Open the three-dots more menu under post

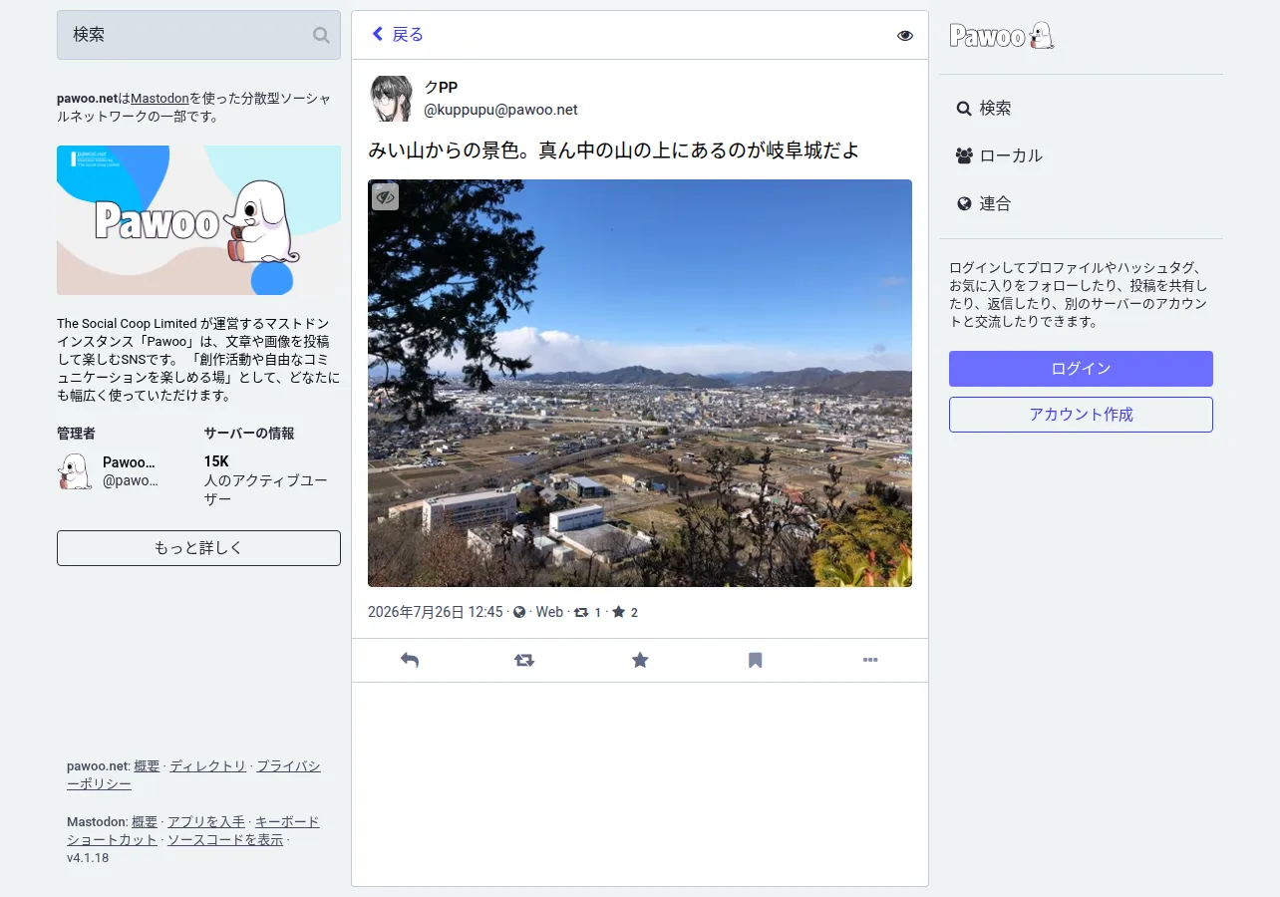point(870,660)
